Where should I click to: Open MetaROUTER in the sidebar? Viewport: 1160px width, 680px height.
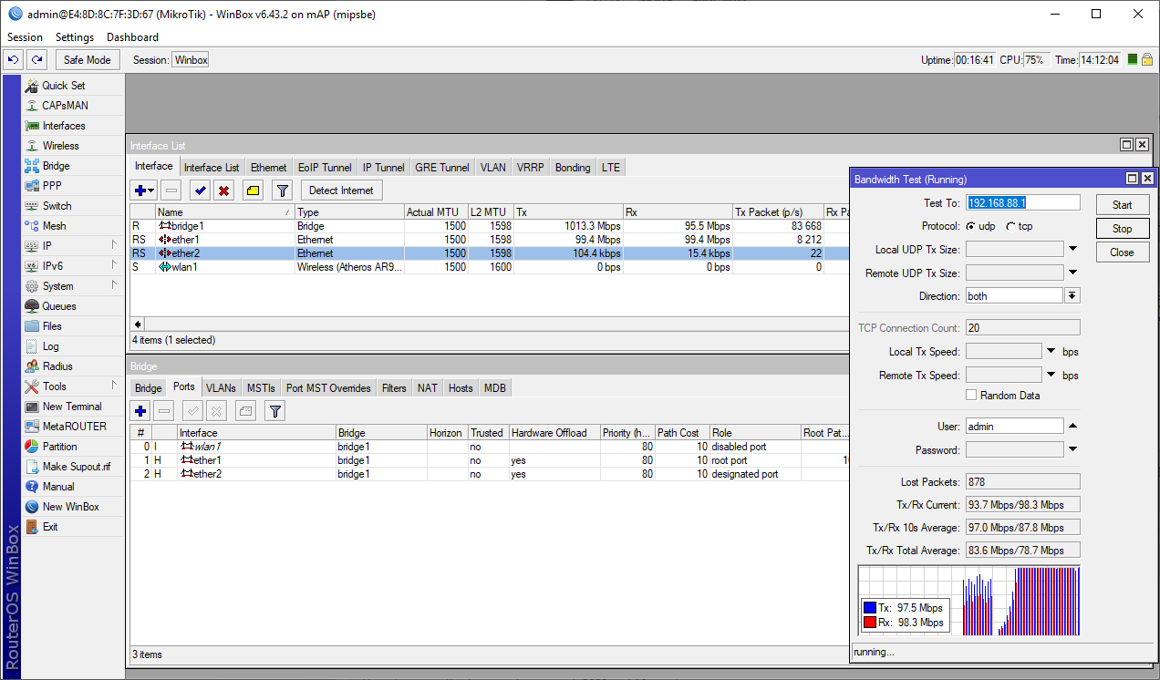coord(74,427)
